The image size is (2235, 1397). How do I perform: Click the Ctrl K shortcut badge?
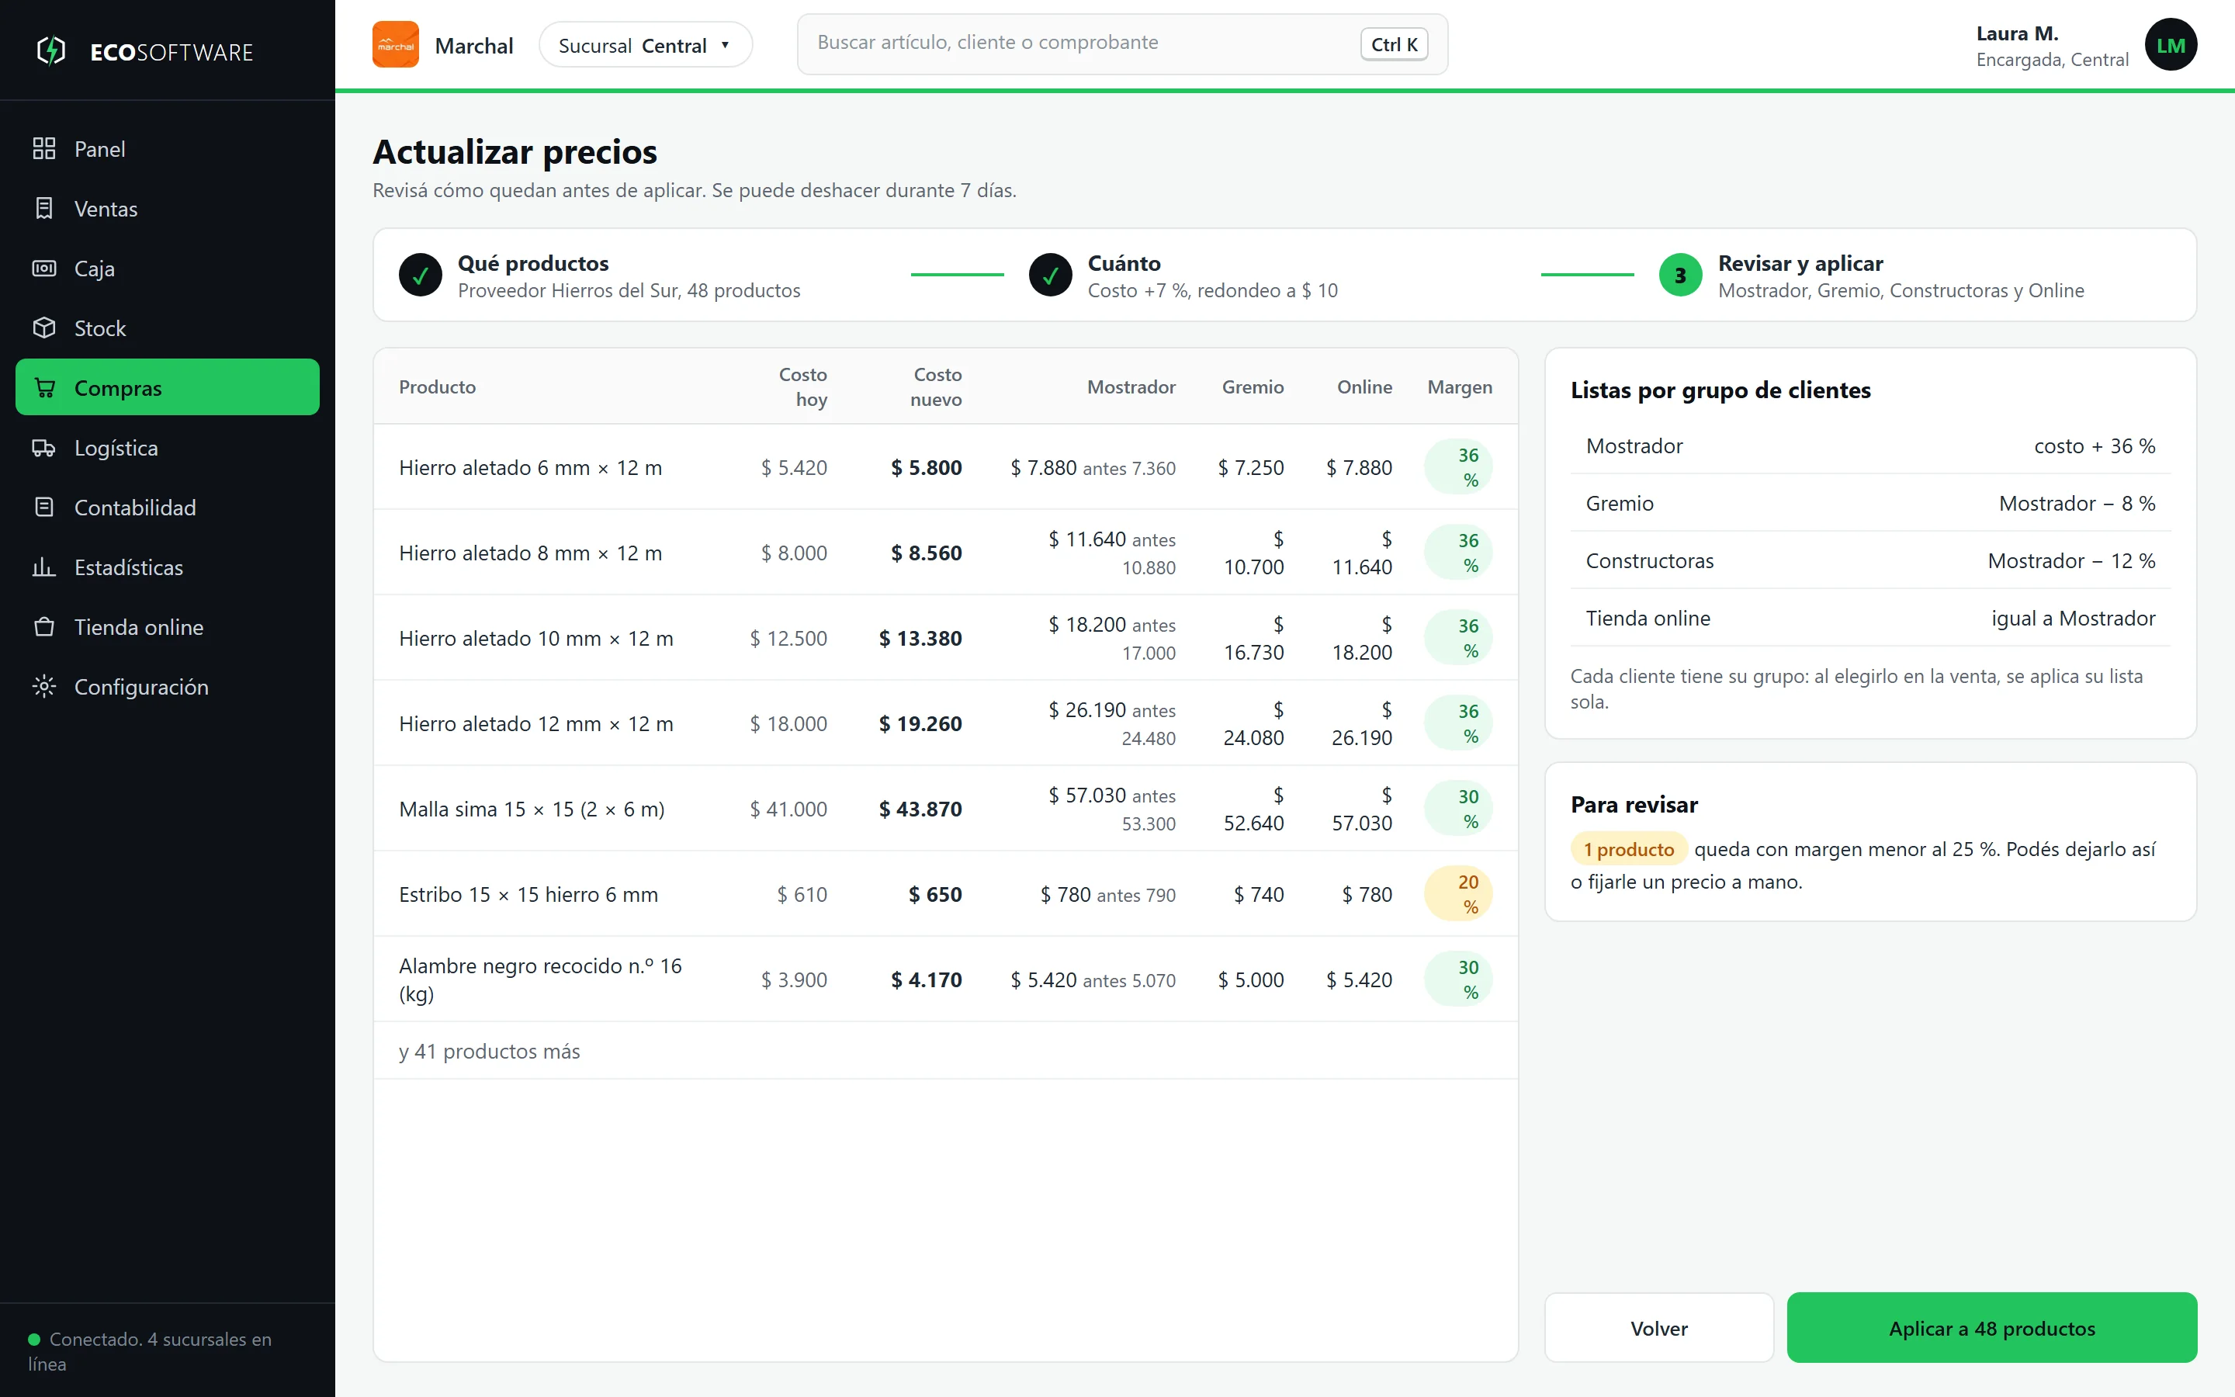(1394, 44)
